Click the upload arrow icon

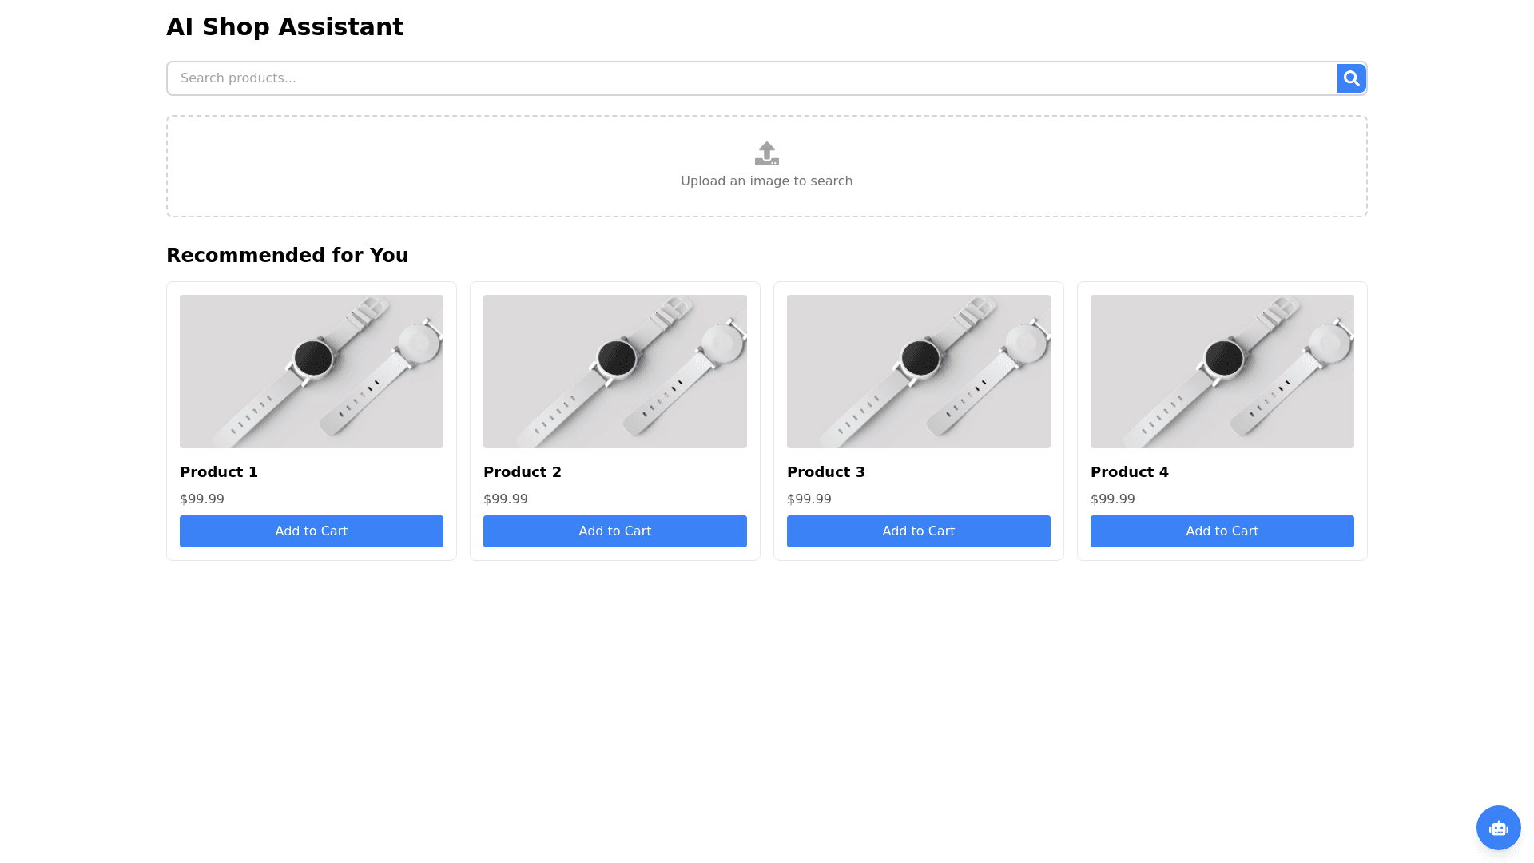(766, 153)
